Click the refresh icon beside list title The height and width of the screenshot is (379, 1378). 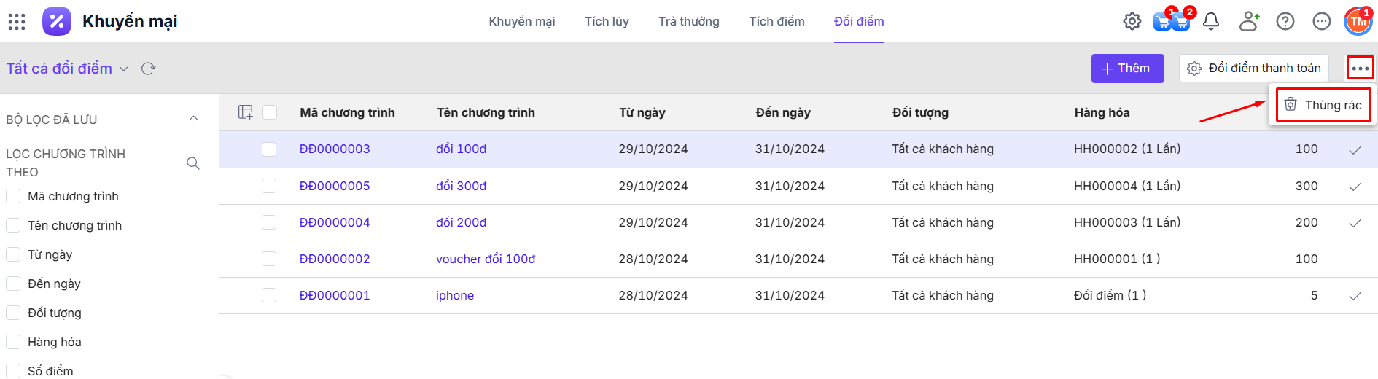149,69
